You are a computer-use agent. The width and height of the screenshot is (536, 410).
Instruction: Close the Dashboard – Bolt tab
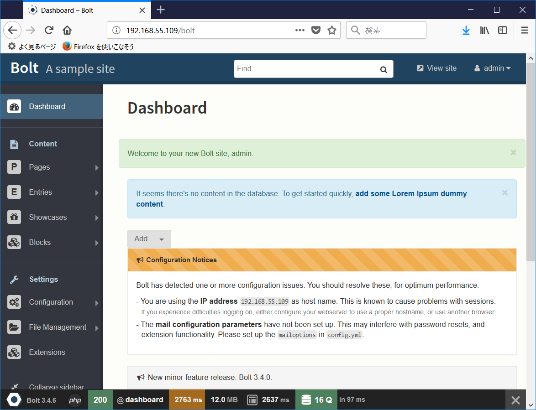(x=142, y=10)
